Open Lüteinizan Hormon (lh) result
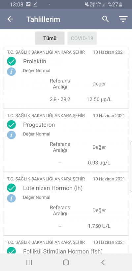This screenshot has height=271, width=132. (x=53, y=188)
